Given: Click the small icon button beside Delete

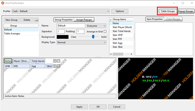Looking at the screenshot, I should click(x=36, y=20).
